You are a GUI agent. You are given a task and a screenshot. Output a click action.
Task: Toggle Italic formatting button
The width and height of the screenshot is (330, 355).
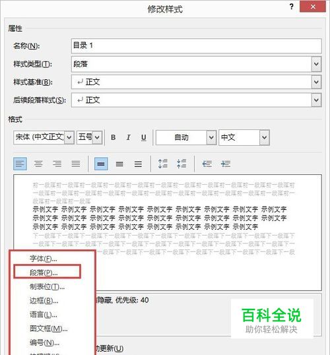129,137
